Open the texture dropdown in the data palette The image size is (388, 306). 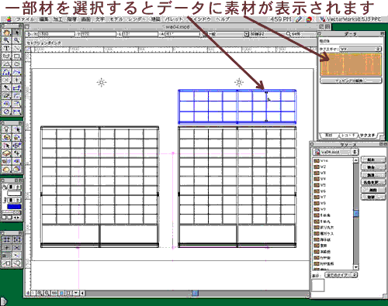click(360, 49)
